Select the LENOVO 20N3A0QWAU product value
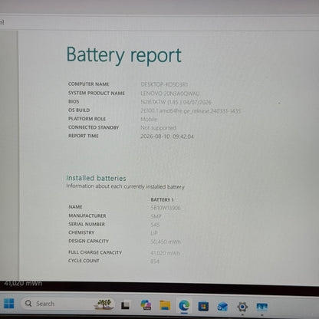Image resolution: width=319 pixels, height=319 pixels. click(170, 94)
